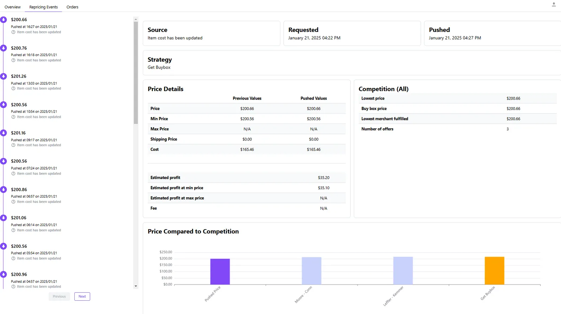Open the $201.26 event pushed at 13:03
This screenshot has width=561, height=314.
19,76
